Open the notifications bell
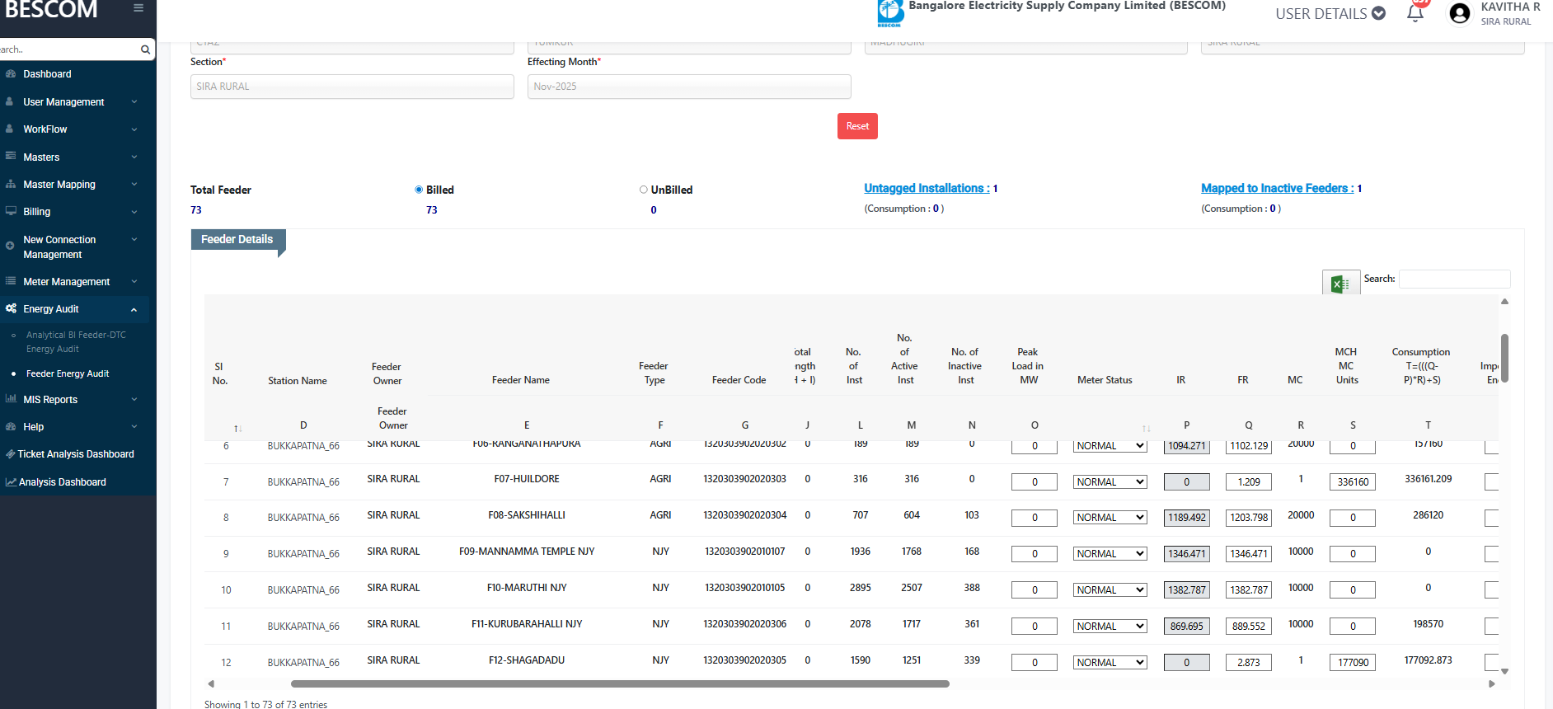Screen dimensions: 1553x709 pos(1415,14)
